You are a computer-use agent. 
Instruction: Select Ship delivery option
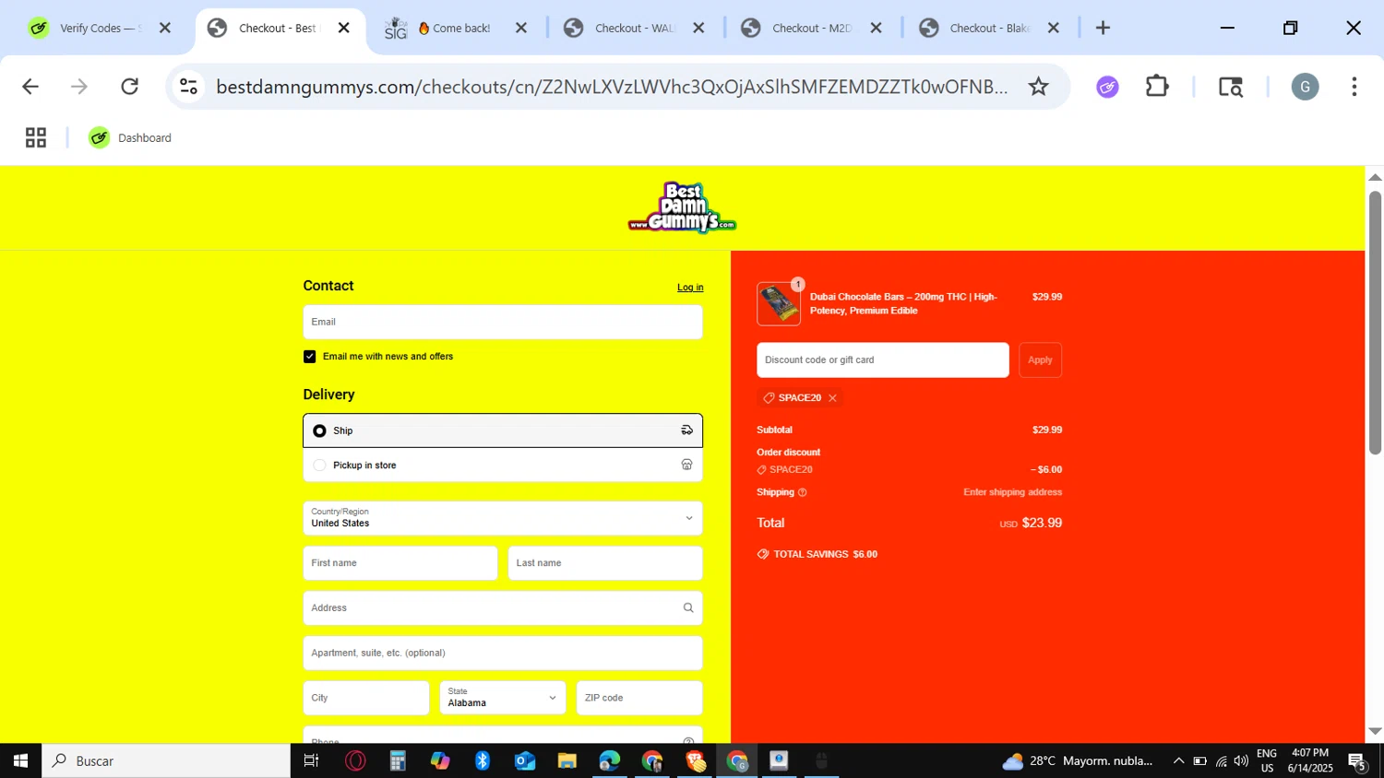[503, 430]
